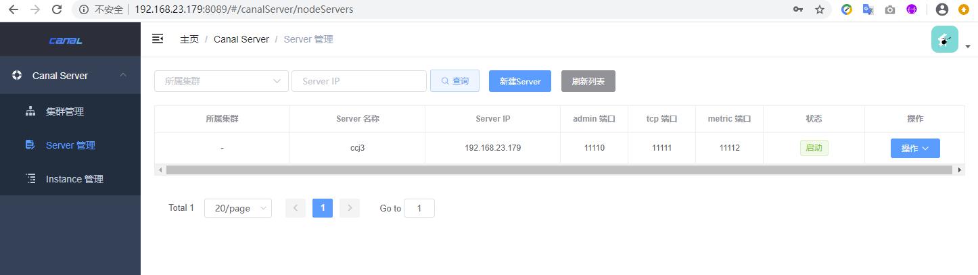Viewport: 978px width, 275px height.
Task: Click the Canal logo in sidebar
Action: (66, 41)
